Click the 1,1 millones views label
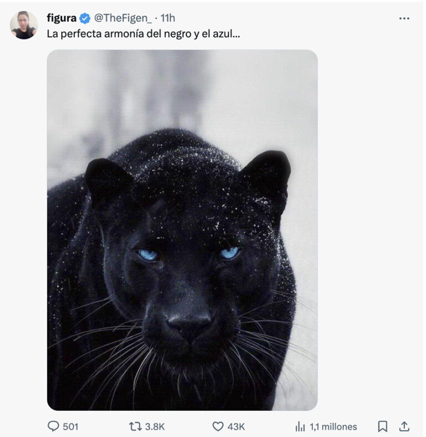426x437 pixels. click(x=333, y=426)
